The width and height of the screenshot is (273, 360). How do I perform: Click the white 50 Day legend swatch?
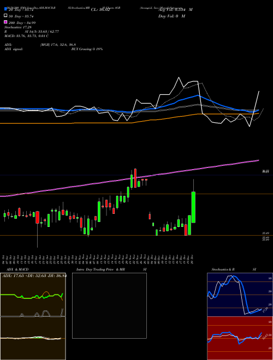coord(5,15)
